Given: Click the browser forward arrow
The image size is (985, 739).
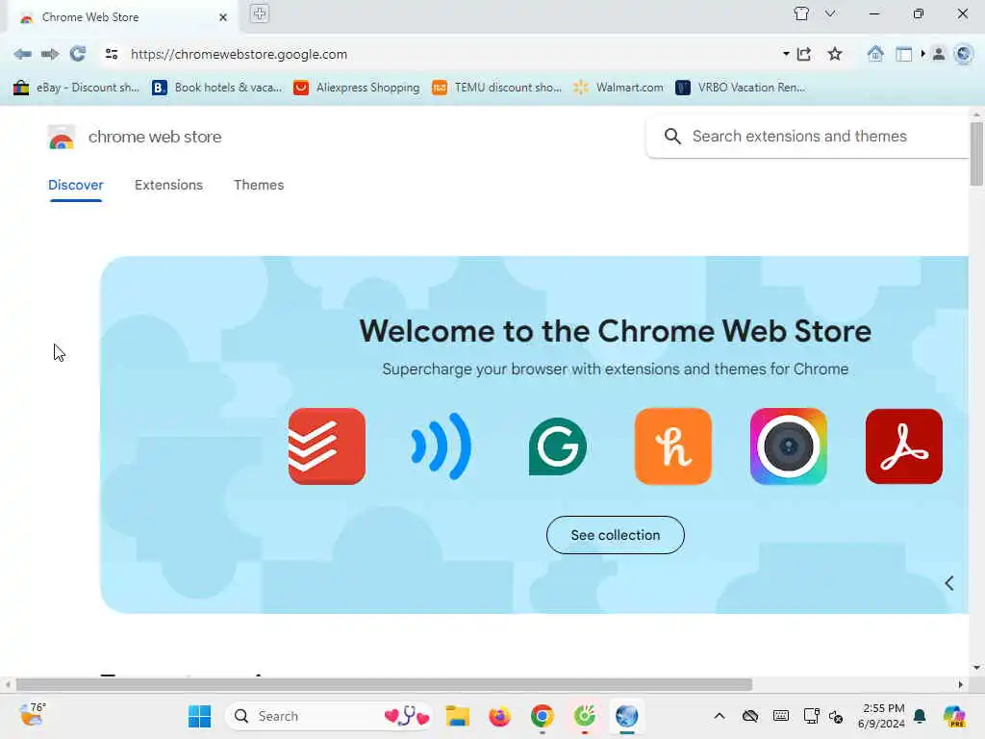Looking at the screenshot, I should point(50,54).
